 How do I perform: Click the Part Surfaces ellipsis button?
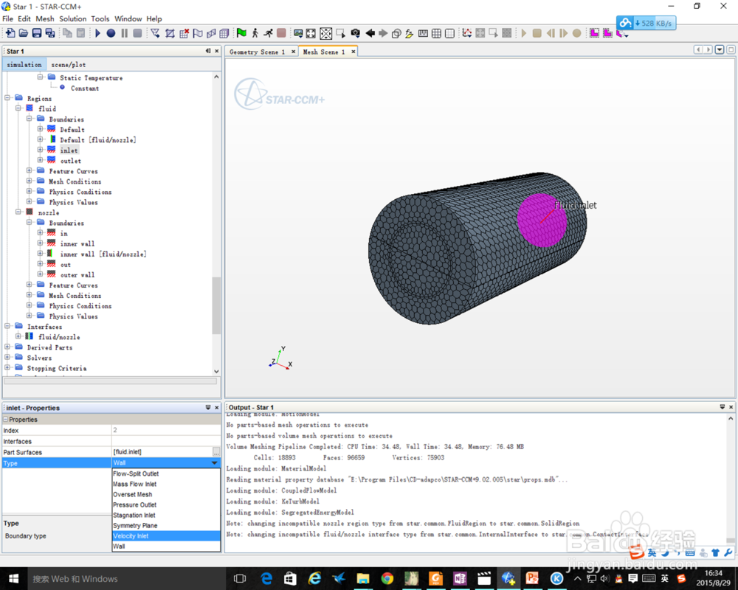[x=216, y=451]
